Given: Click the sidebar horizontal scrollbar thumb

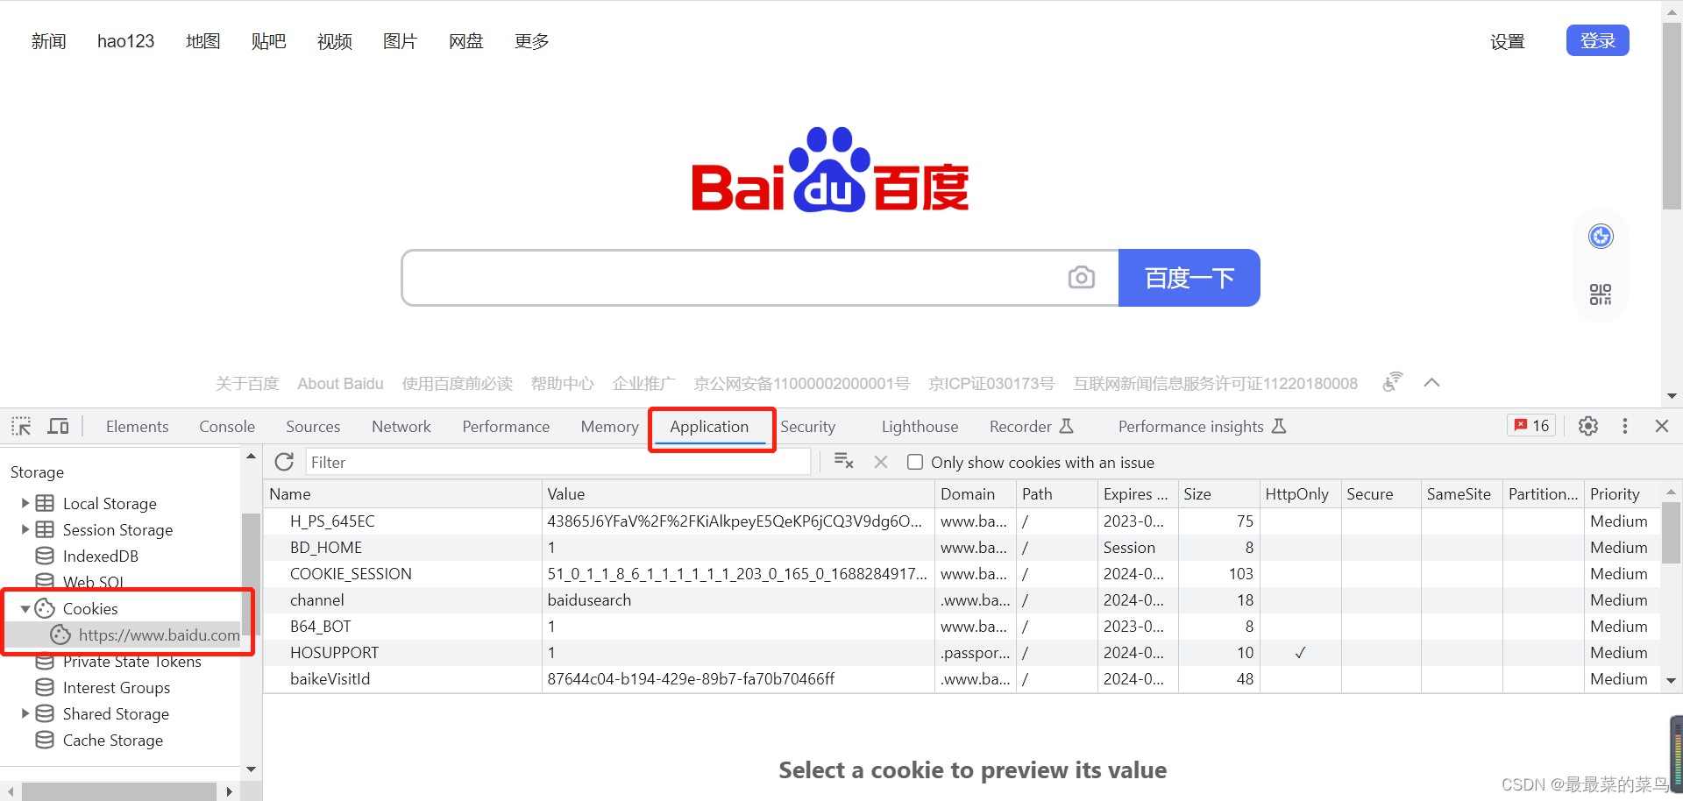Looking at the screenshot, I should click(x=119, y=791).
